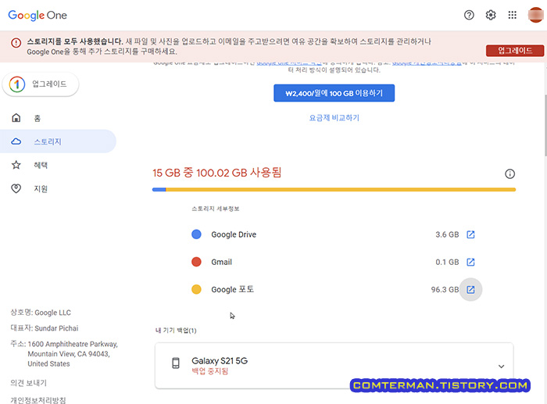Click the 스토리지 세부정보 label
Screen dimensions: 547x404
pyautogui.click(x=215, y=209)
